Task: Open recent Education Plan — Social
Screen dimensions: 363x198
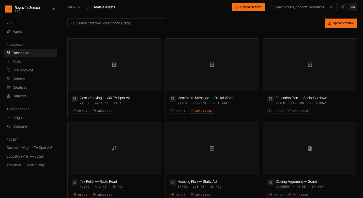Action: tap(25, 156)
